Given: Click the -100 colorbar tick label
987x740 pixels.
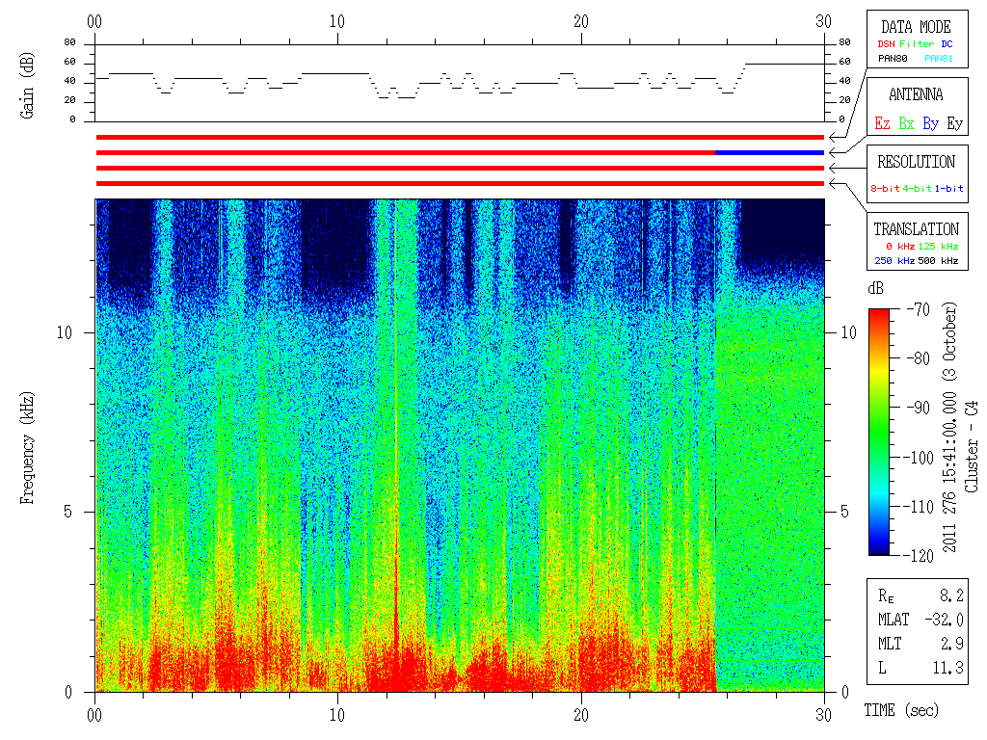Looking at the screenshot, I should click(x=920, y=458).
